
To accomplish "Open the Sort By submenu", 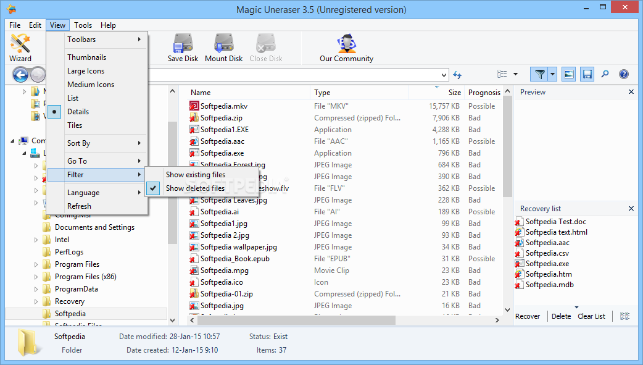I will pyautogui.click(x=97, y=143).
